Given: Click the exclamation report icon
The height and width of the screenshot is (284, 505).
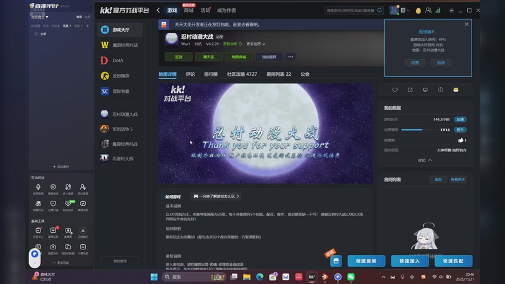Looking at the screenshot, I should [440, 90].
